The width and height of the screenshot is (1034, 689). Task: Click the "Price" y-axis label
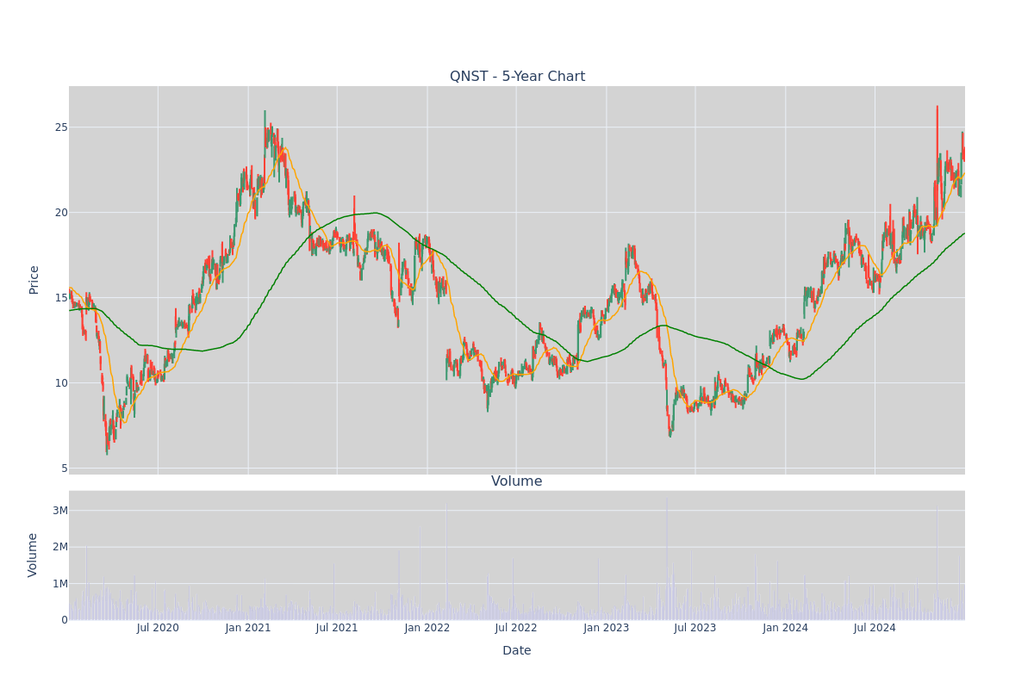click(34, 280)
